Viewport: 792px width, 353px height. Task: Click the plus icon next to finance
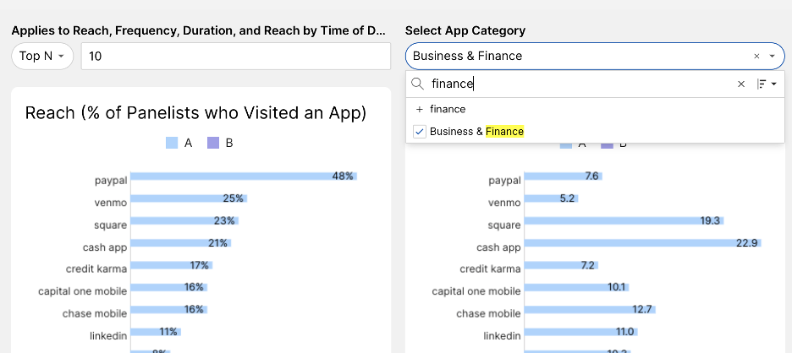click(419, 109)
